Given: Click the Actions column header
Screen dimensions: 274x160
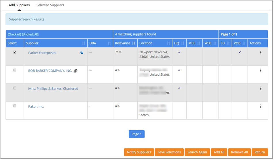Looking at the screenshot, I should tap(255, 43).
